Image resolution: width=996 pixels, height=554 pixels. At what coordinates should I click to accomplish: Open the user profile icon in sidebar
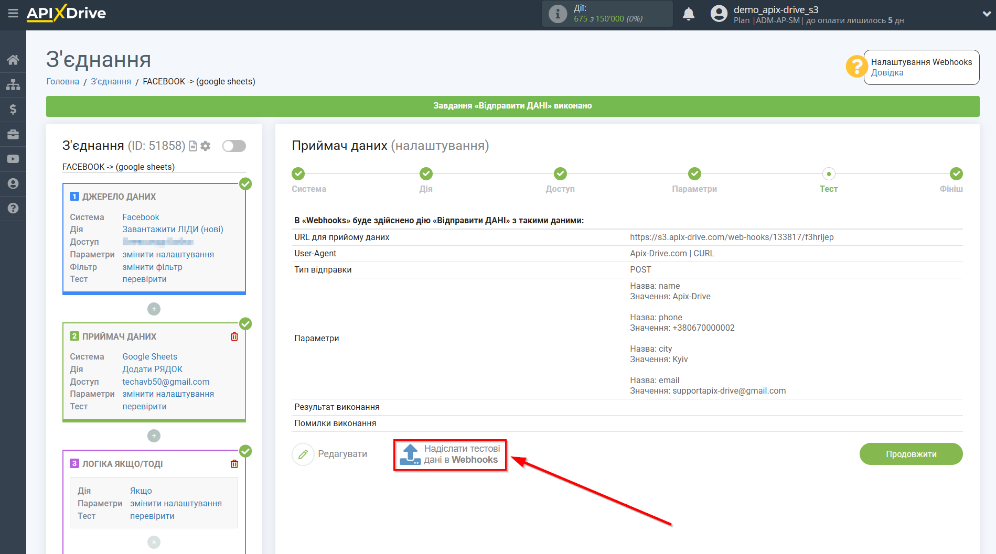click(13, 183)
